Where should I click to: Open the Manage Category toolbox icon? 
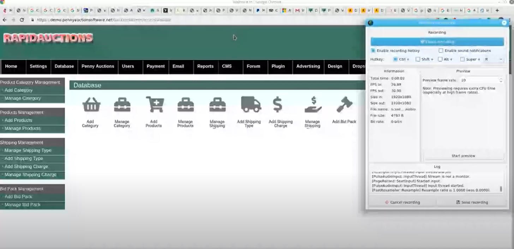pyautogui.click(x=122, y=105)
